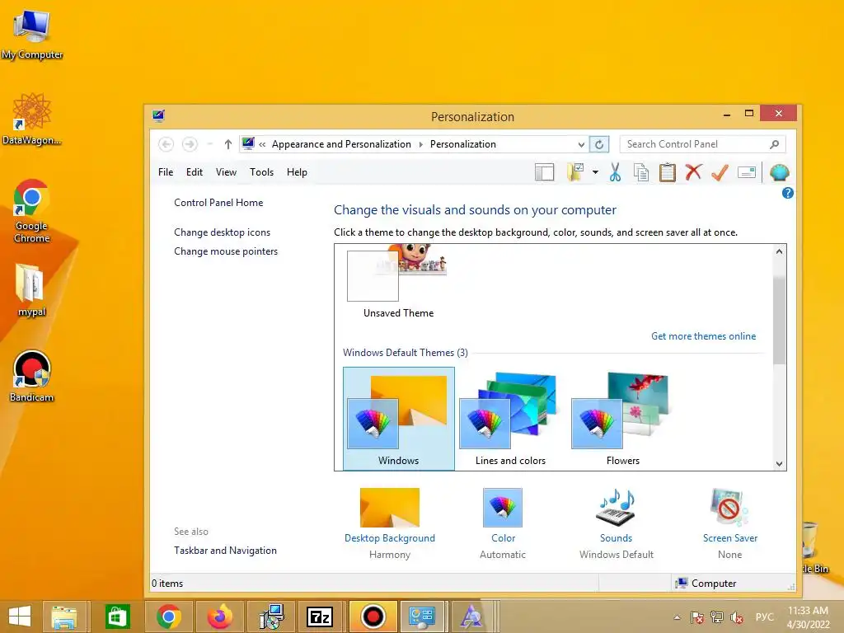Viewport: 844px width, 633px height.
Task: Click the search magnifier icon
Action: (x=774, y=144)
